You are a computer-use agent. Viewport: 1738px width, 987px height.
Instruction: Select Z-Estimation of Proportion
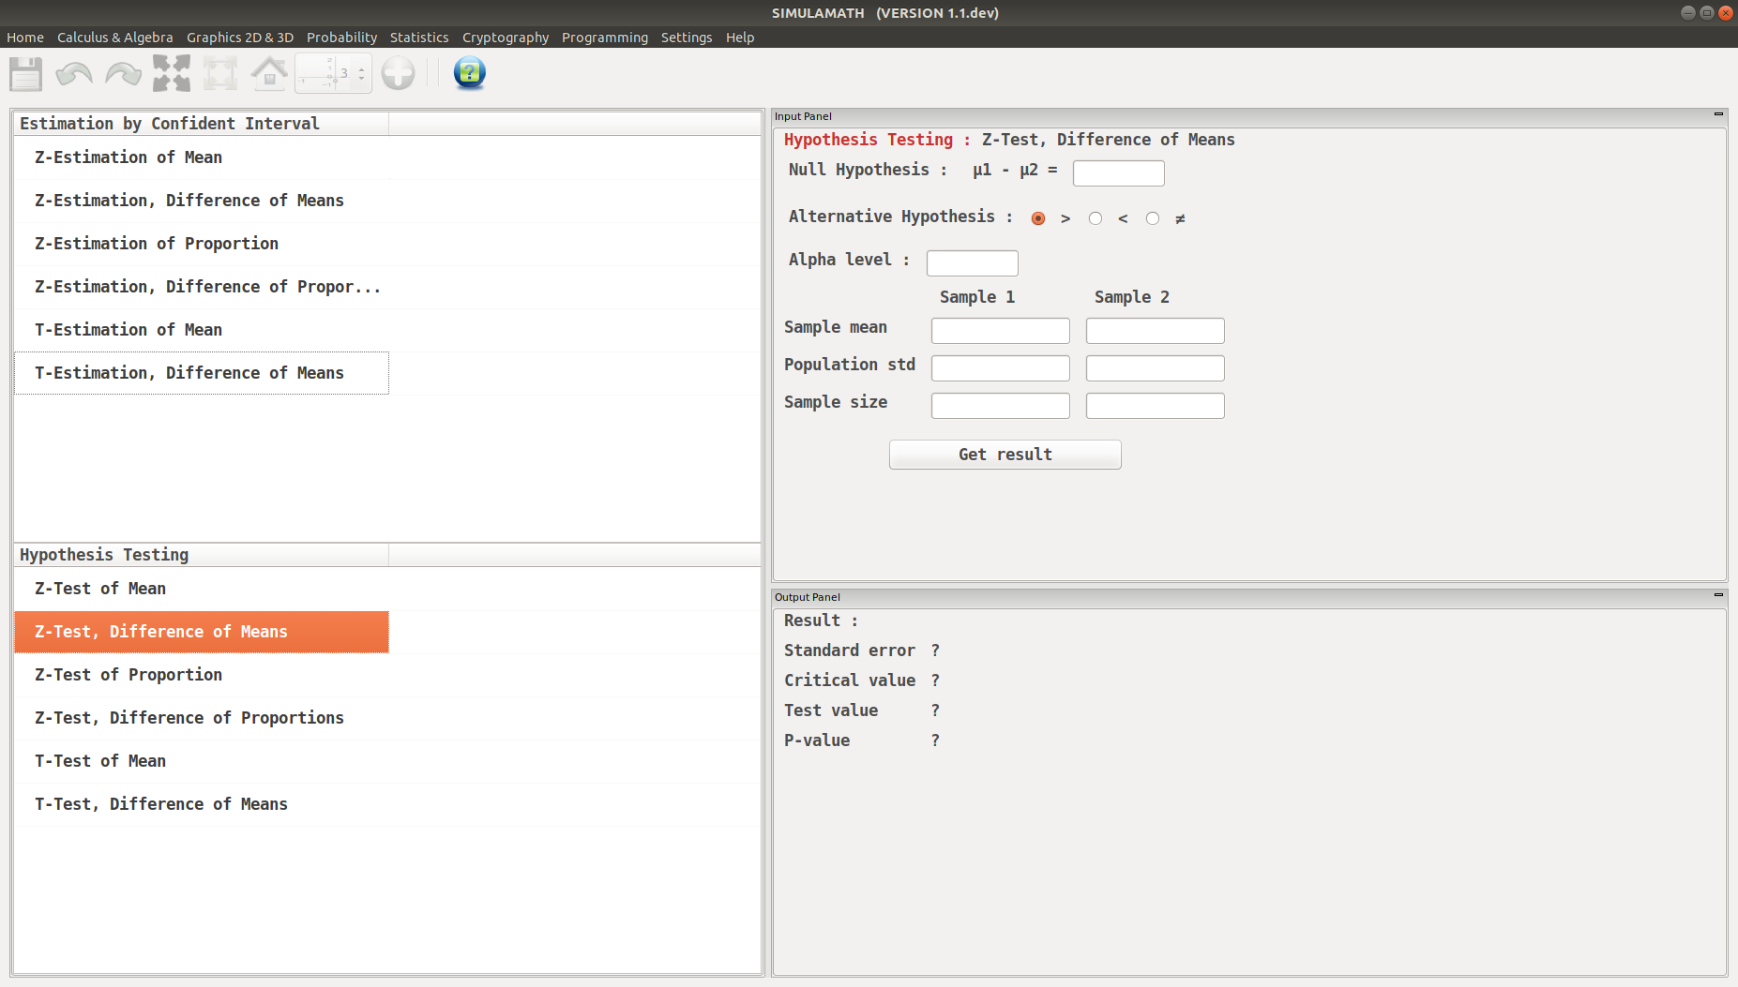pos(202,244)
